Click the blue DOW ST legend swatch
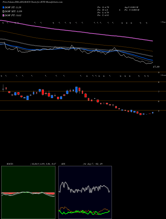Image resolution: width=166 pixels, height=219 pixels. pos(3,7)
